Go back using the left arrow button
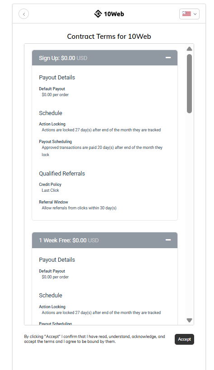Screen dimensions: 214x370 (x=23, y=14)
